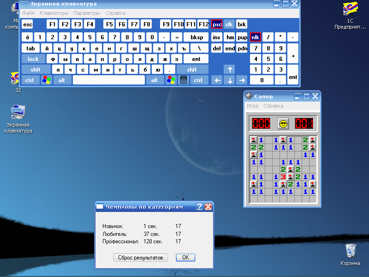Open the Корзина recycle bin icon

[350, 255]
